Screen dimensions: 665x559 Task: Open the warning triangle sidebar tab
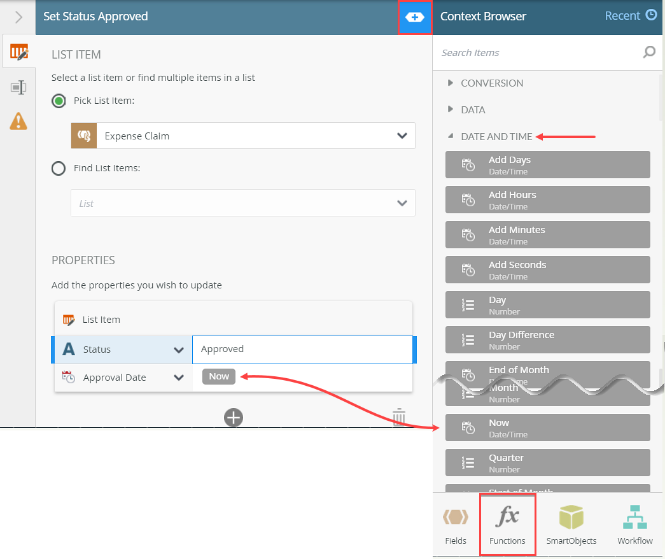[x=18, y=121]
